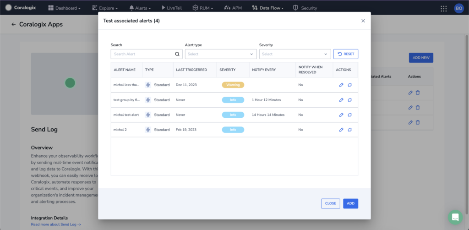
Task: Open the Security page
Action: pyautogui.click(x=305, y=8)
